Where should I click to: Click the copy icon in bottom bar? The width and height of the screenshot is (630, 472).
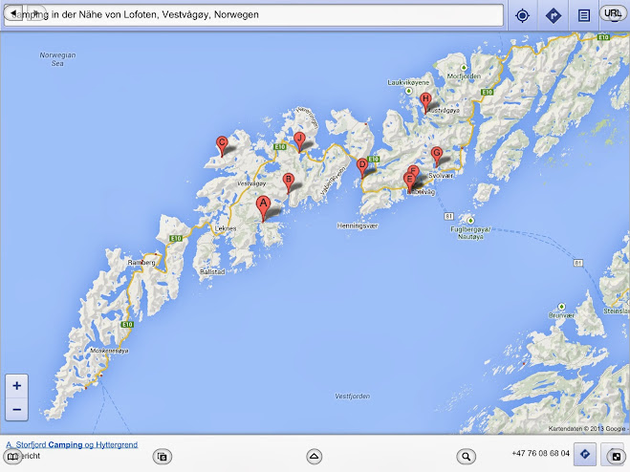[163, 457]
